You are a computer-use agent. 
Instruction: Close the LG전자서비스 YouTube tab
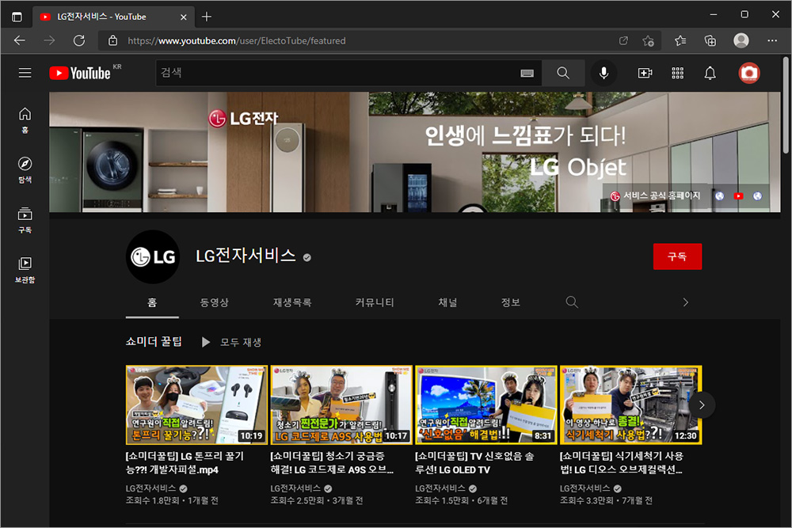[x=184, y=17]
